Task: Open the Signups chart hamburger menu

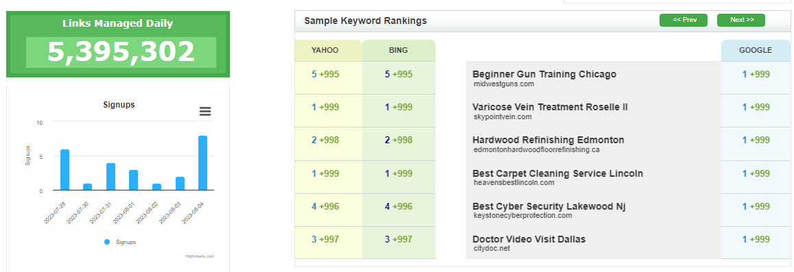Action: (x=205, y=112)
